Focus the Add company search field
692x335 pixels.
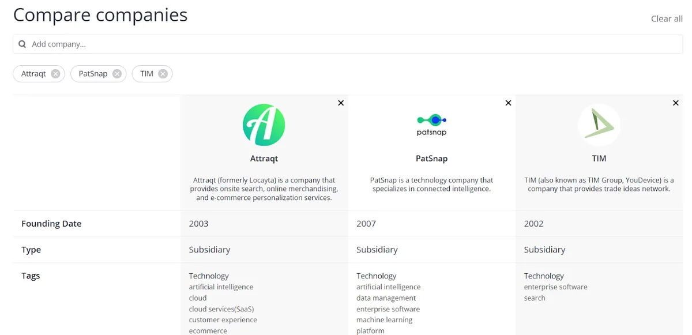coord(348,44)
